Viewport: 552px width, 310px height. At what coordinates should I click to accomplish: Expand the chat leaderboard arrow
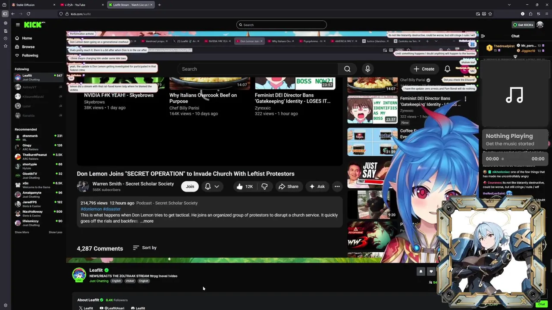515,56
